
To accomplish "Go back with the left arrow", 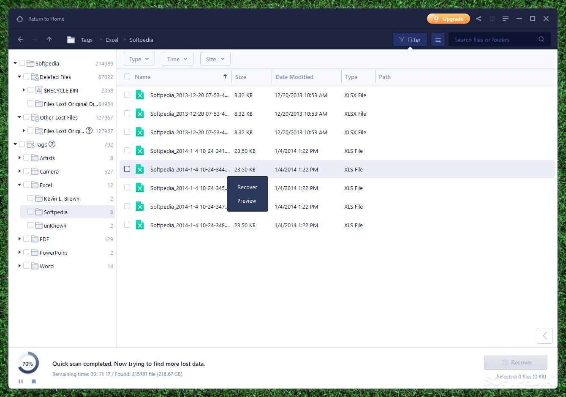I will (20, 39).
